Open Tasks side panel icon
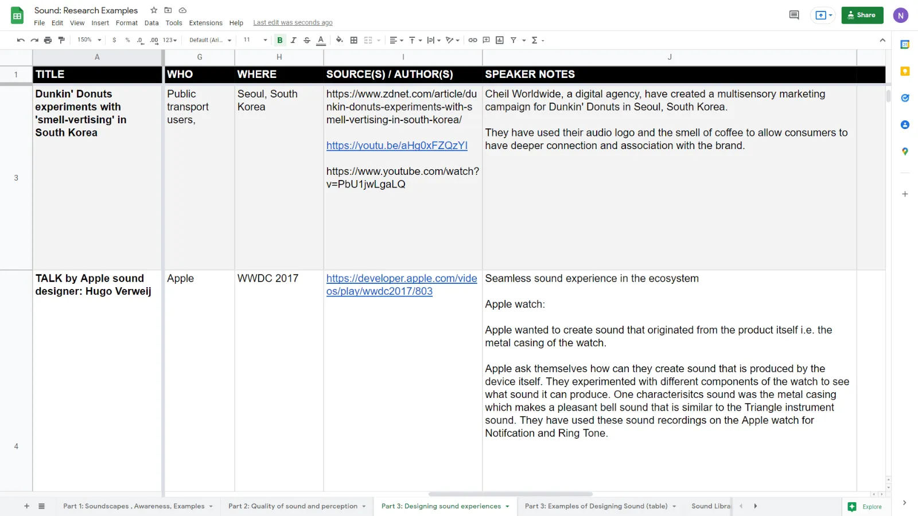 [905, 98]
